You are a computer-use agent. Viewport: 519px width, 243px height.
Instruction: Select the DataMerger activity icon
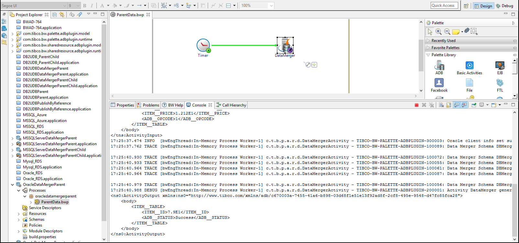[x=285, y=46]
